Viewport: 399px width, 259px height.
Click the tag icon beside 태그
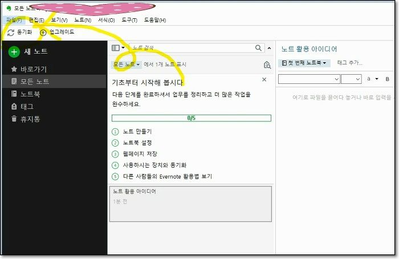(14, 106)
